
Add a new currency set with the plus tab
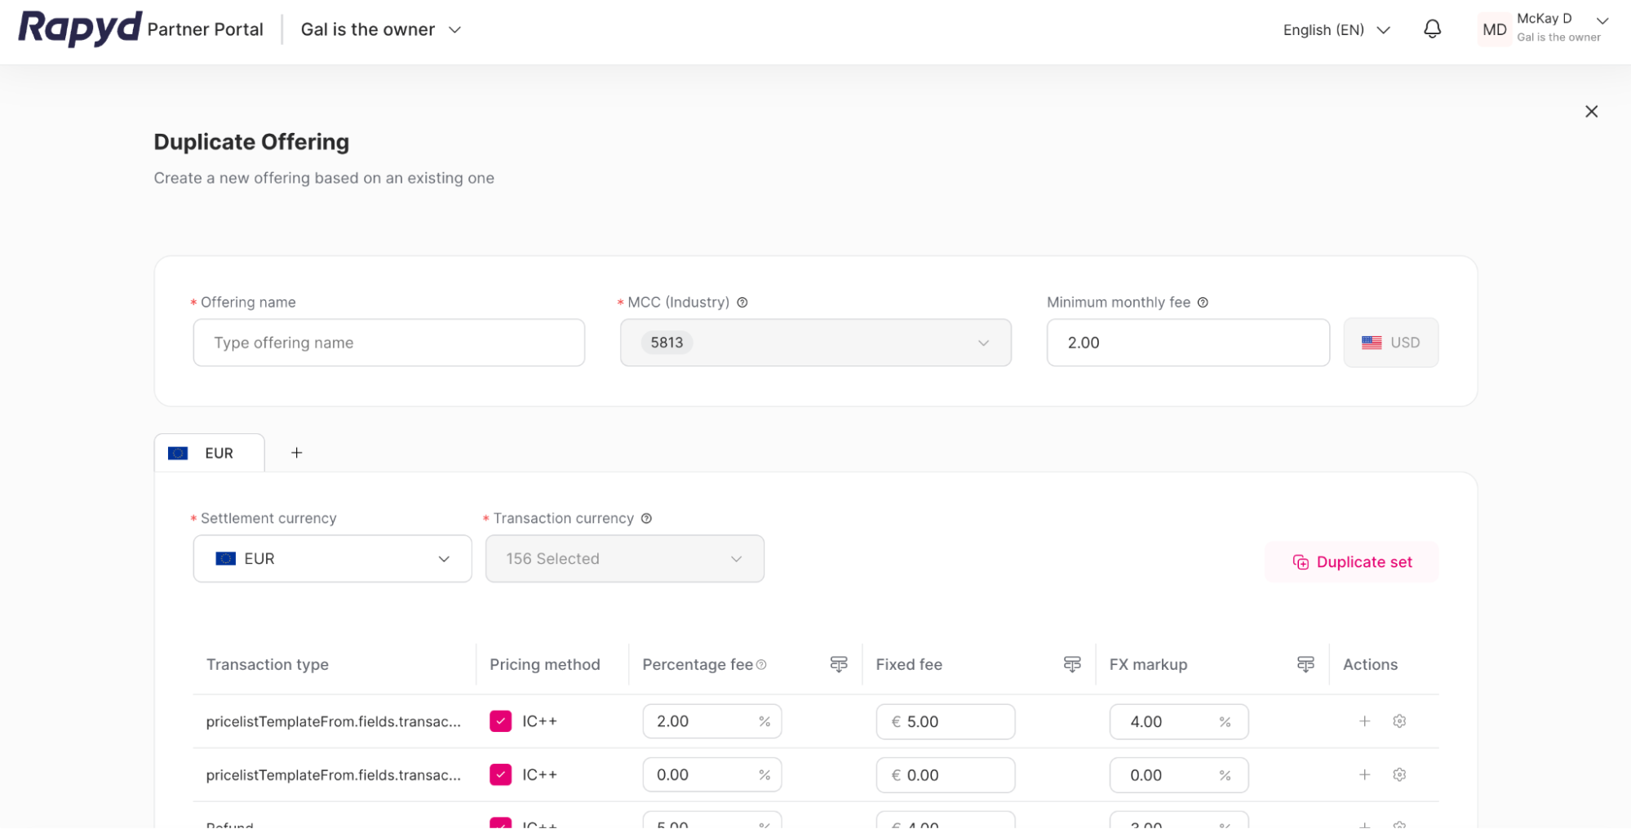pos(296,452)
